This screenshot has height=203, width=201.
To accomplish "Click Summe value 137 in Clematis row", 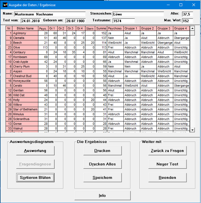I will tap(101, 38).
